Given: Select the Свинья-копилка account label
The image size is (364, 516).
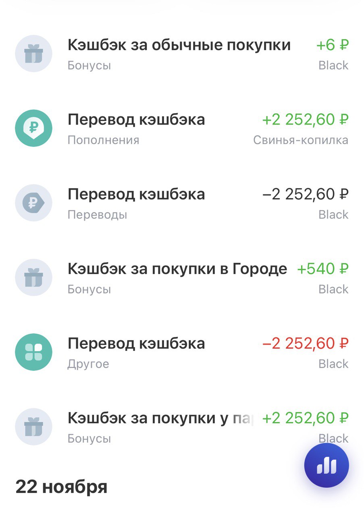Looking at the screenshot, I should click(x=301, y=140).
